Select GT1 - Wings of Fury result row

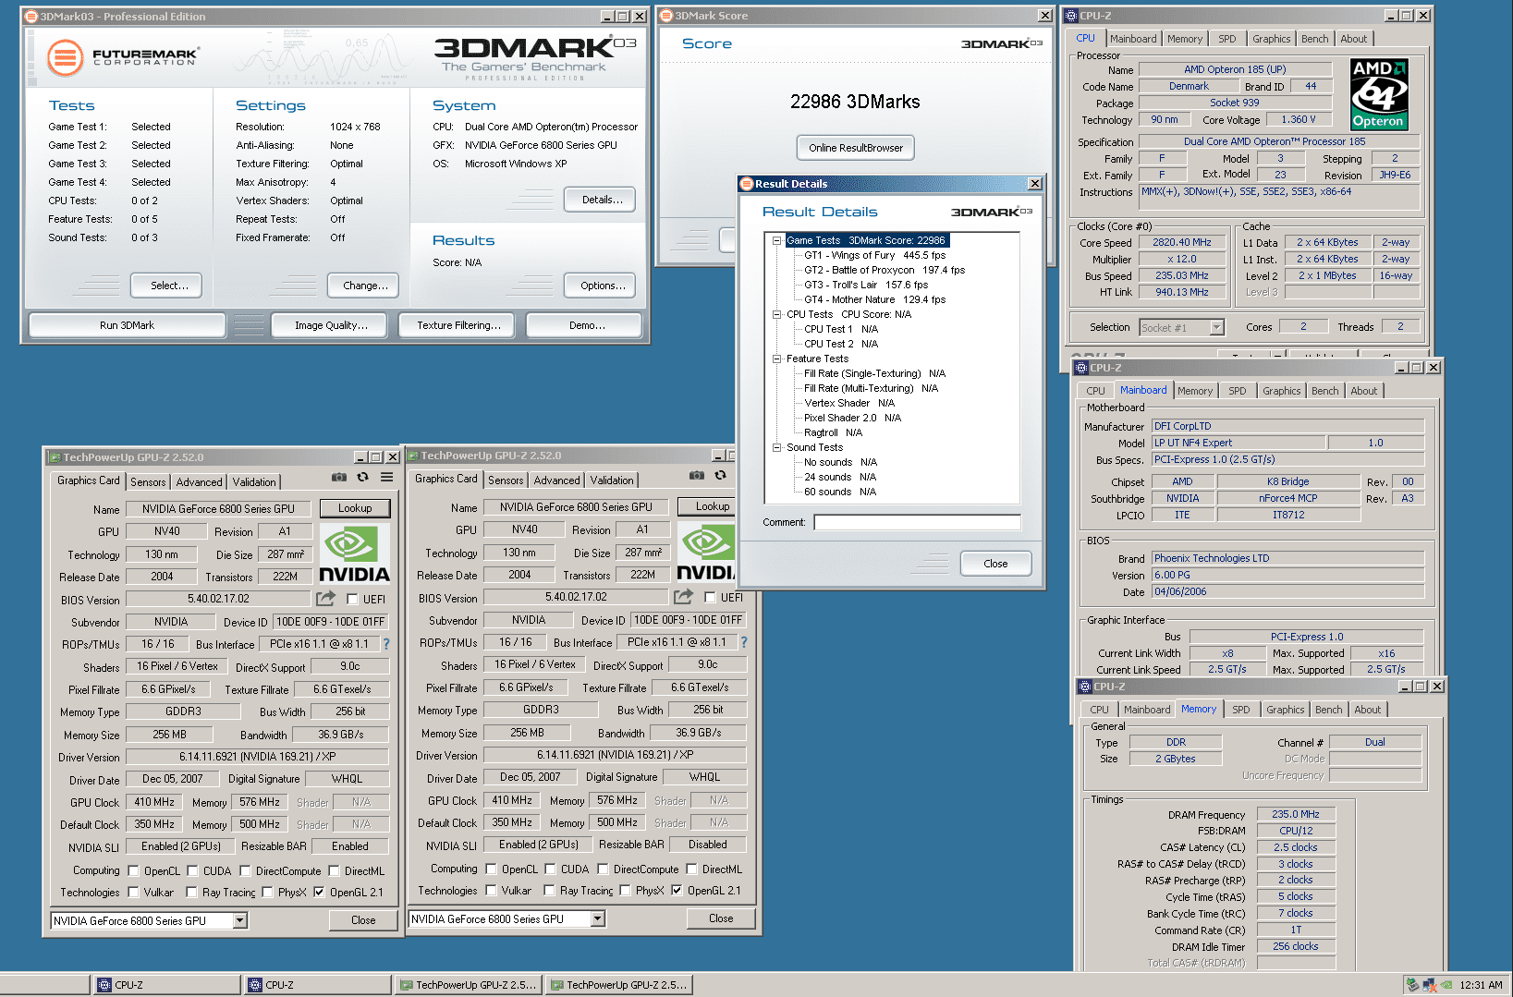tap(874, 255)
